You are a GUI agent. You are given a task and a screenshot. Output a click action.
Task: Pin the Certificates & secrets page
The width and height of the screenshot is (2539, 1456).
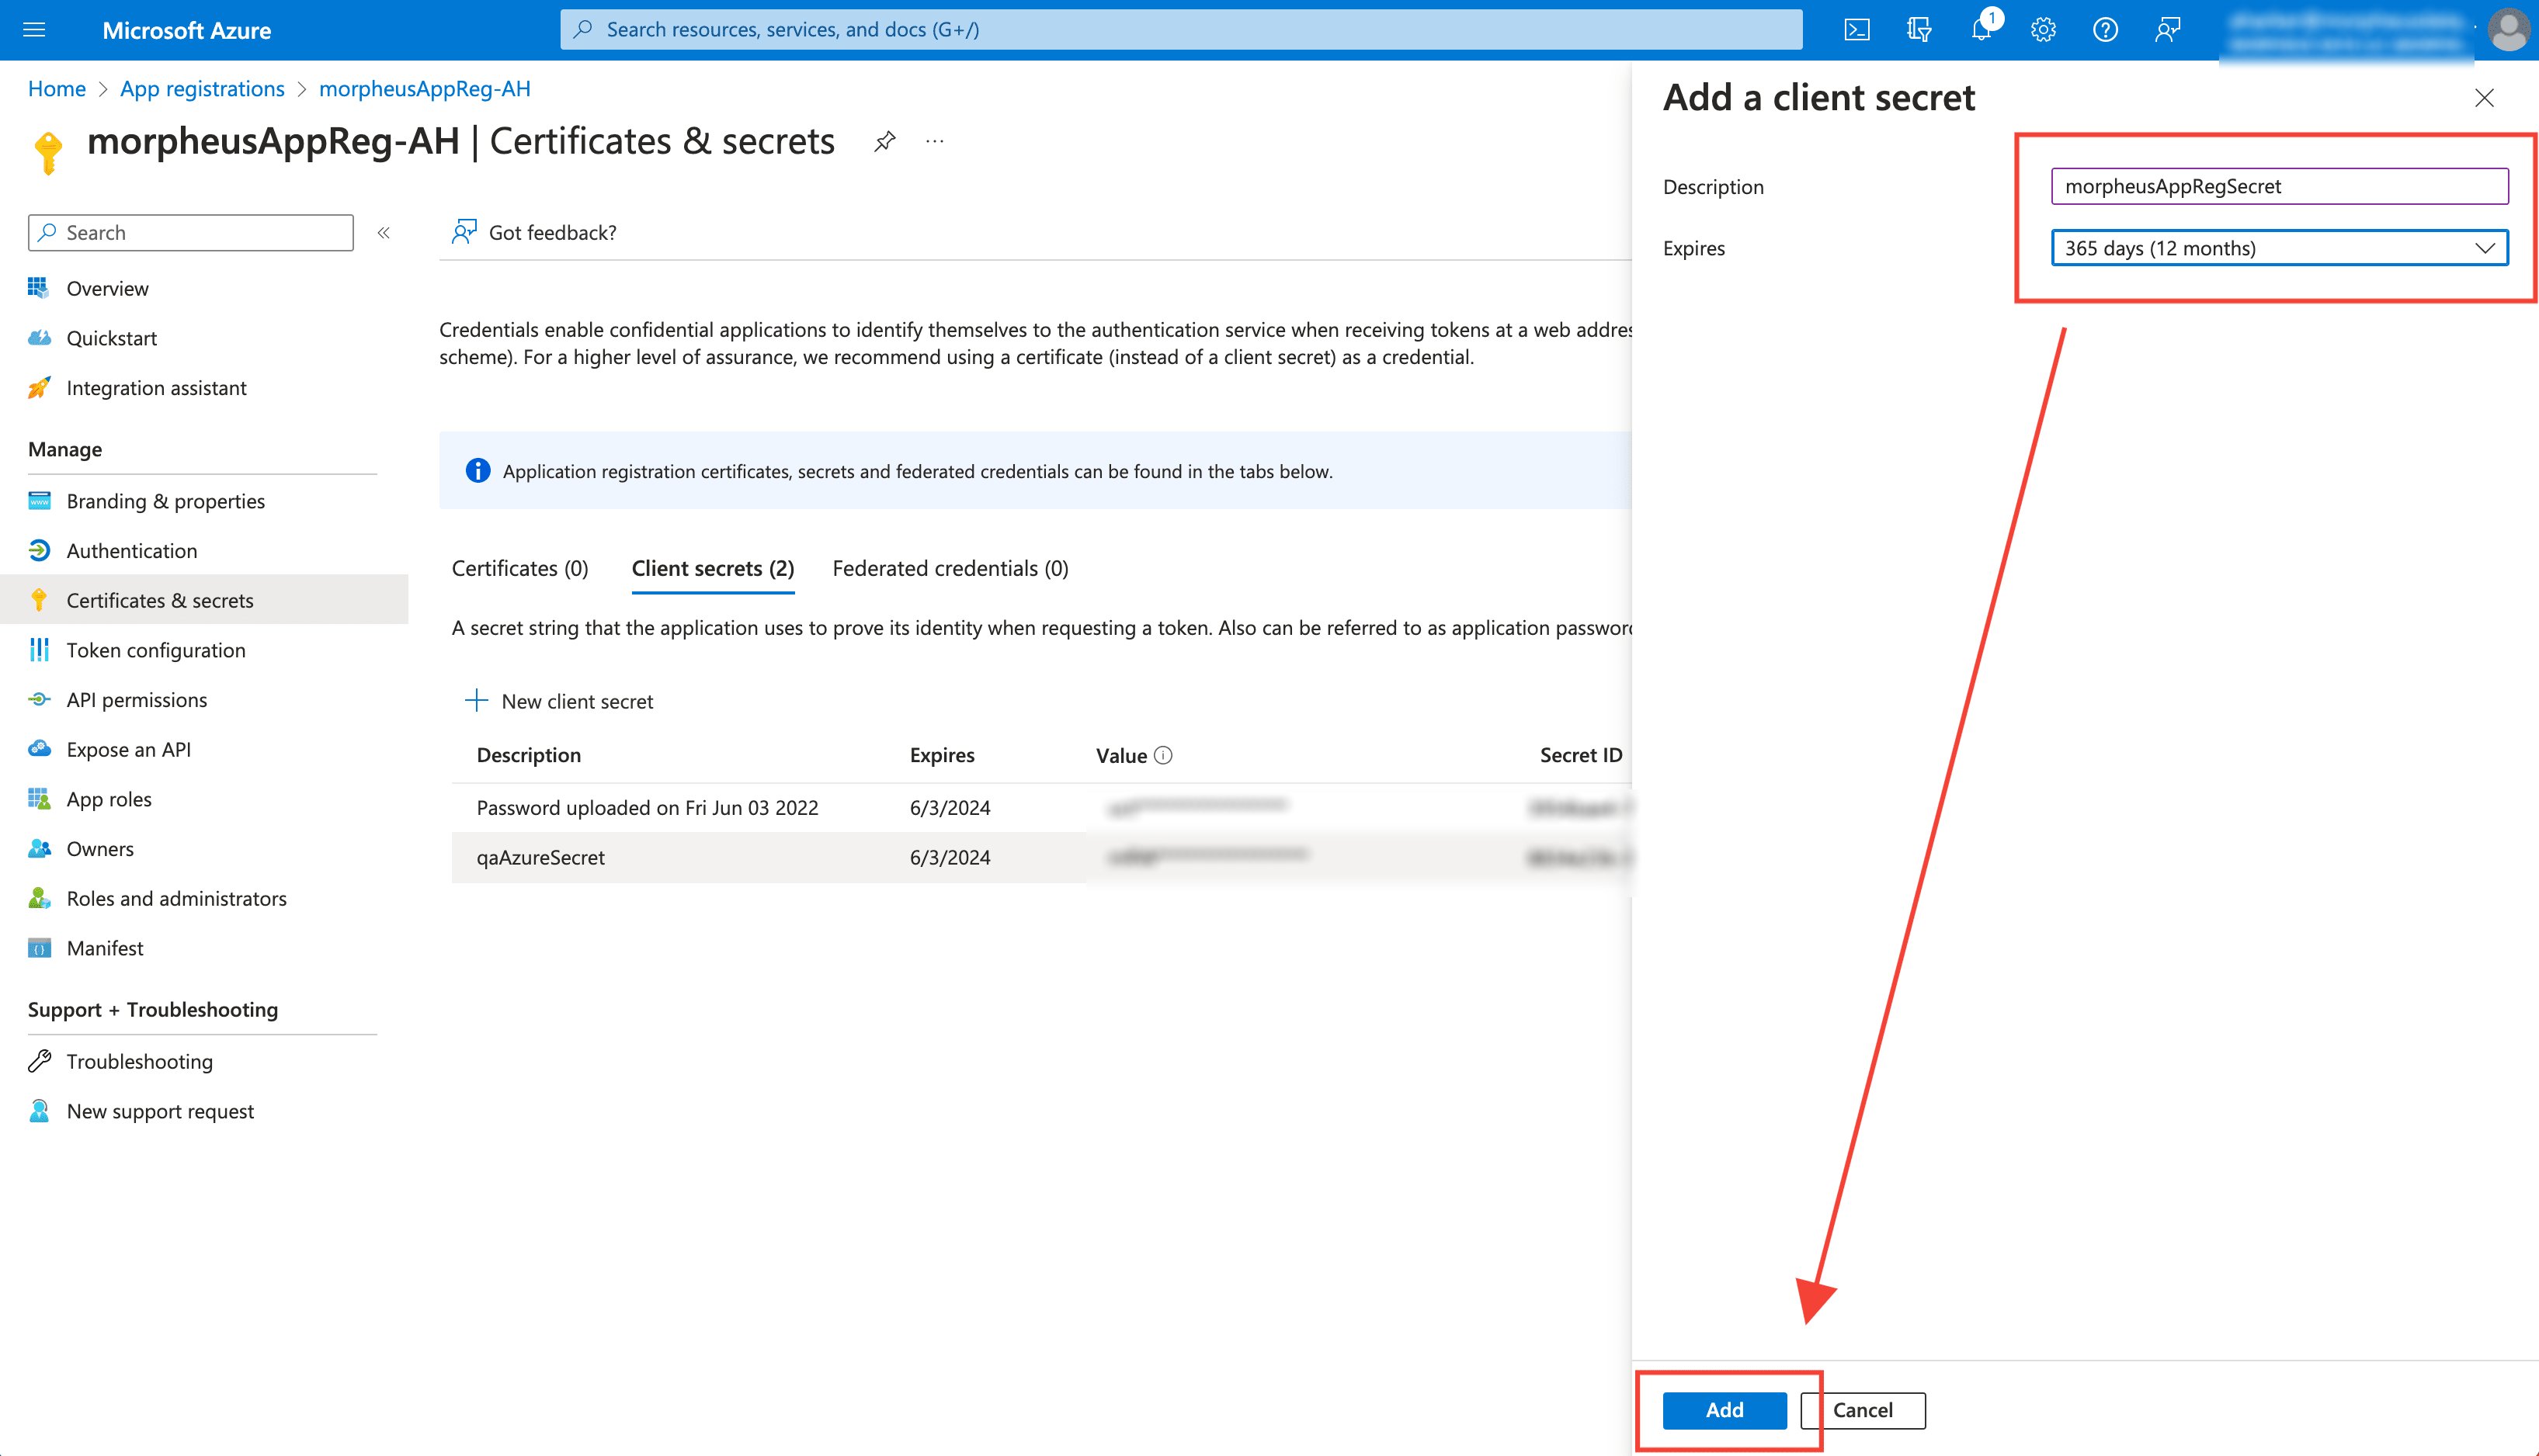coord(884,142)
